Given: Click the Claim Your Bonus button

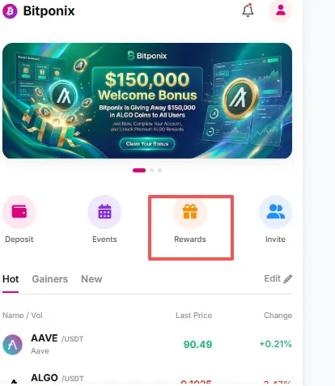Looking at the screenshot, I should pos(147,144).
